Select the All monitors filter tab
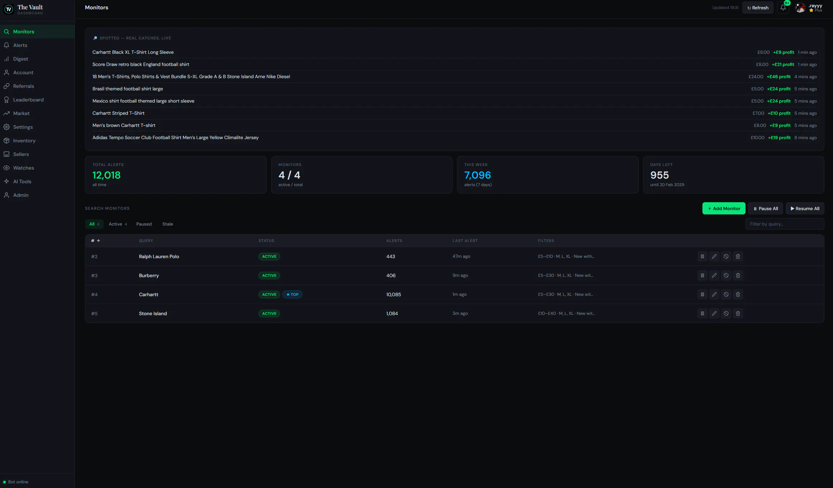This screenshot has width=833, height=488. coord(94,224)
